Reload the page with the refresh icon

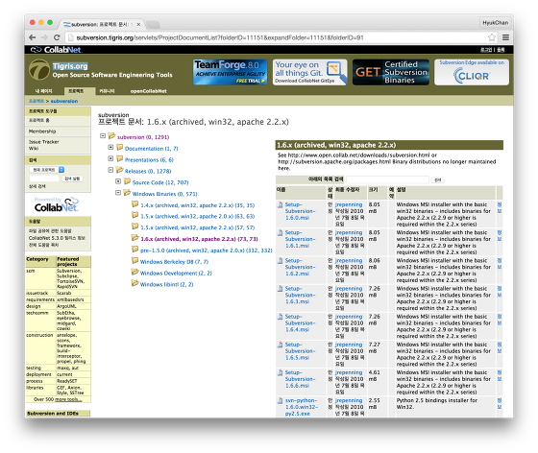pyautogui.click(x=57, y=37)
